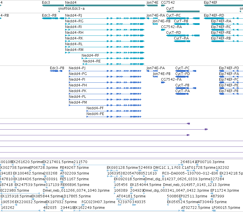Screen dimensions: 243x212
Task: Click transcript CycT-RD
Action: point(174,33)
